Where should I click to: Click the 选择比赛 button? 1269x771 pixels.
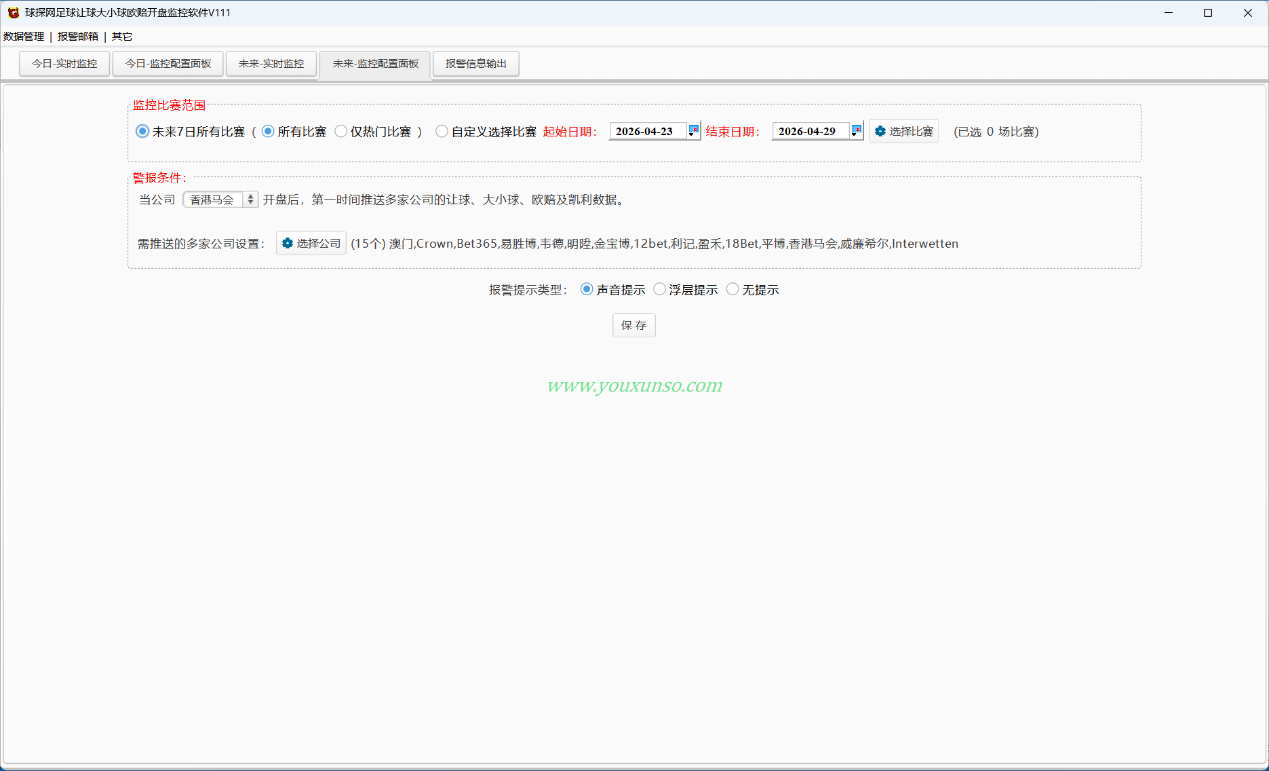[903, 132]
